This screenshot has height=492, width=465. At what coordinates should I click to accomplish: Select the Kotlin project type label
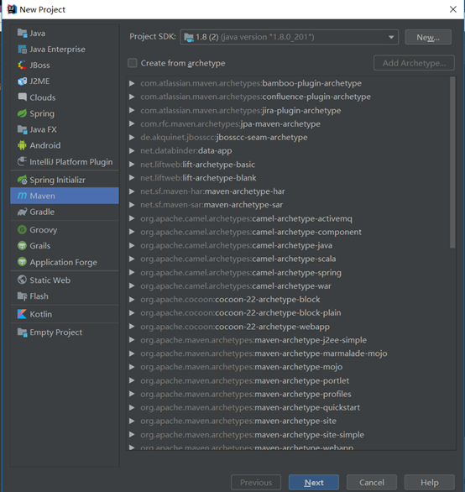point(41,314)
